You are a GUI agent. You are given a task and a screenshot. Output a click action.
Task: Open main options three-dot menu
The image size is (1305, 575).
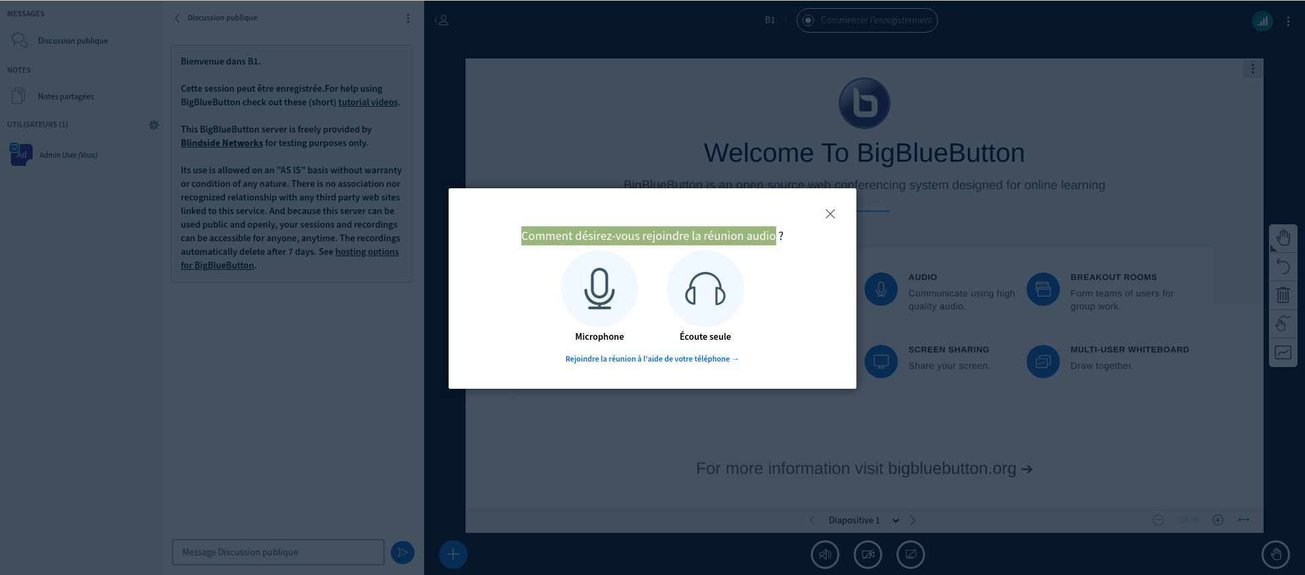(1288, 21)
